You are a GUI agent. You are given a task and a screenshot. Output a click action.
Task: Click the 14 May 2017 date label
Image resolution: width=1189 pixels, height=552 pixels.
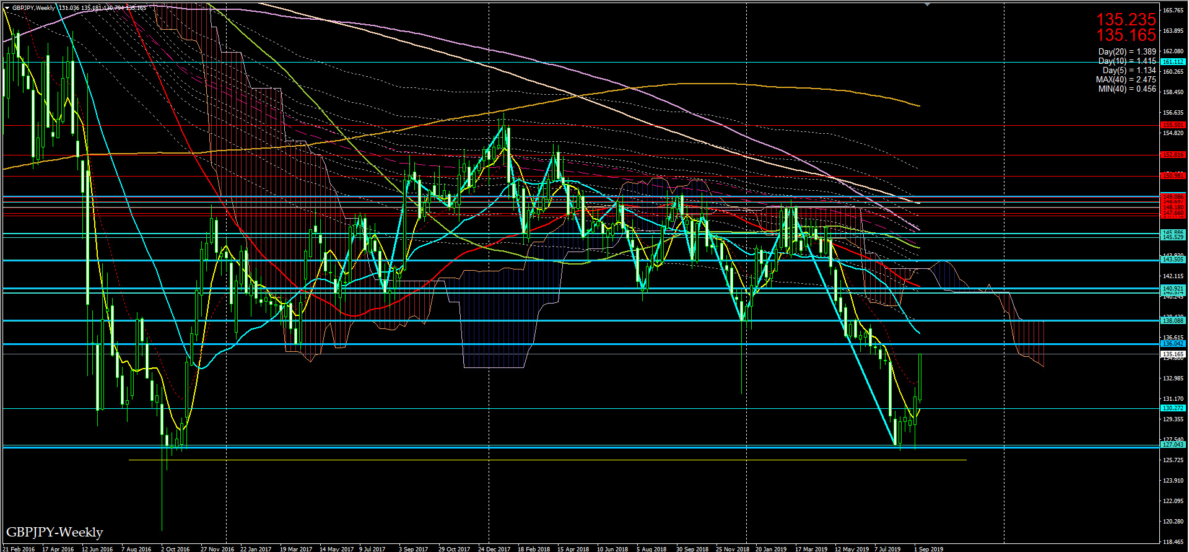tap(336, 549)
